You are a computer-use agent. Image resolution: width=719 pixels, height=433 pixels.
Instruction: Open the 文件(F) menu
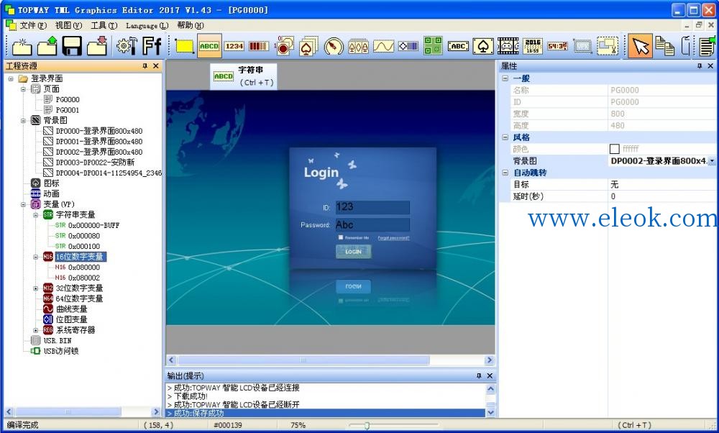tap(33, 26)
